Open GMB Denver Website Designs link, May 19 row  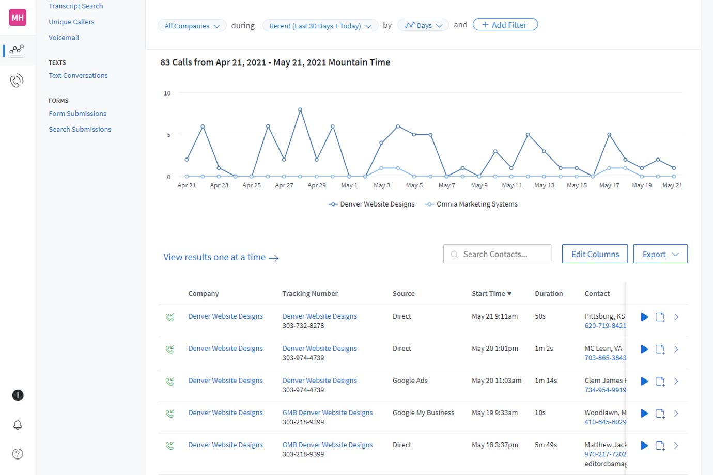click(x=328, y=413)
